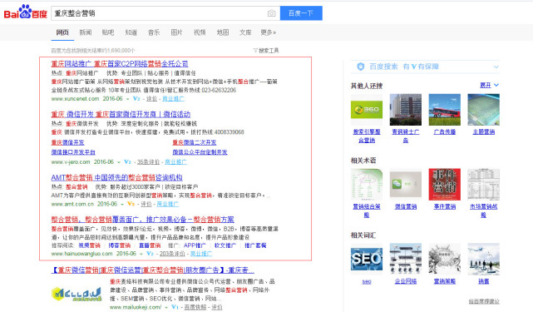Image resolution: width=533 pixels, height=312 pixels.
Task: Open the 主题营销 thumbnail
Action: (484, 110)
